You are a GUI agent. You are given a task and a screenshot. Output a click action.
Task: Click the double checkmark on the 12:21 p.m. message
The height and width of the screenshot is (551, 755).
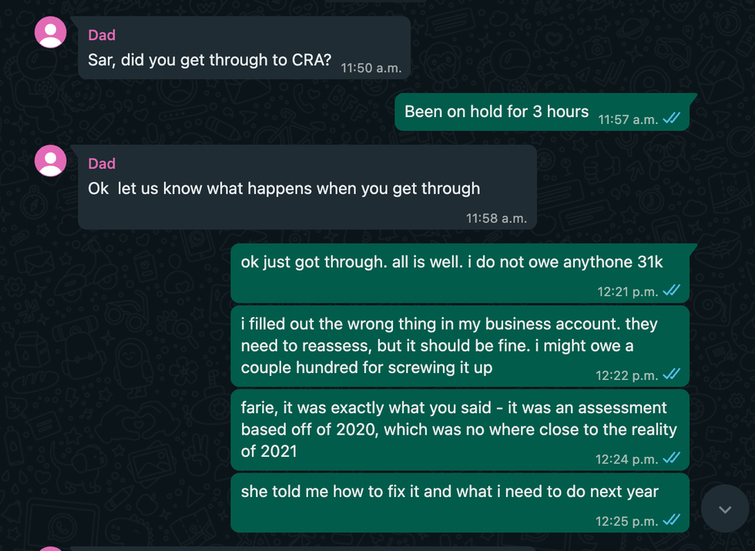671,291
